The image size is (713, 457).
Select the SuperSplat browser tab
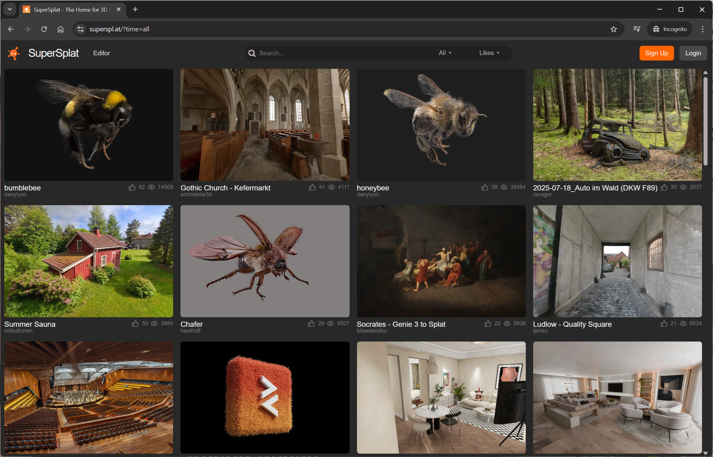71,10
